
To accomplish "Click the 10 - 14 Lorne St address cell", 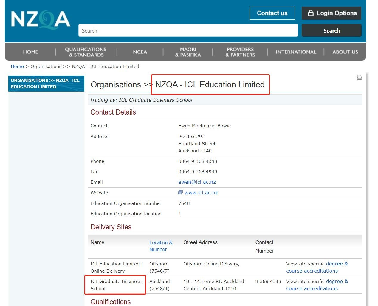I will pos(214,285).
